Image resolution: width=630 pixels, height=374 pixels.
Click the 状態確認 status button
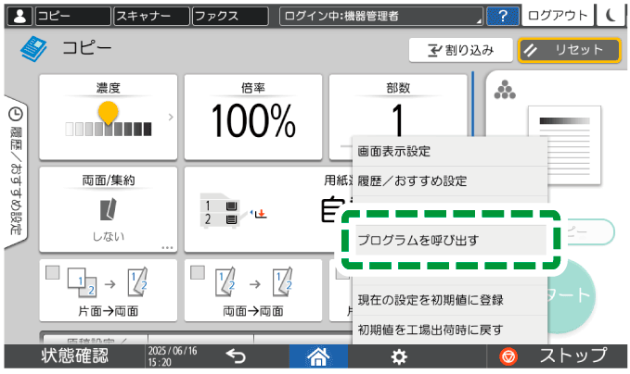[x=75, y=356]
